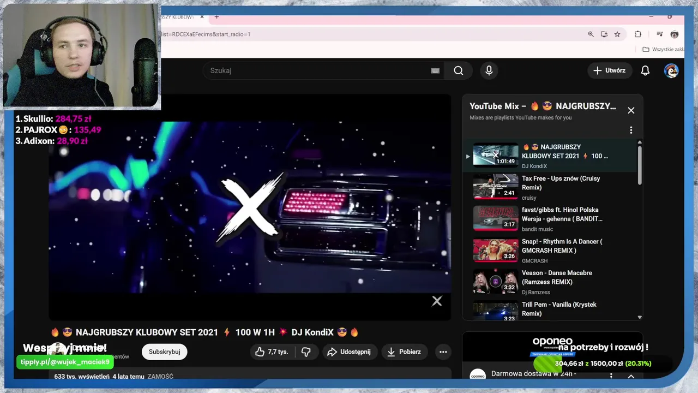This screenshot has width=698, height=393.
Task: Open the Mix playlist three-dot menu
Action: click(631, 130)
